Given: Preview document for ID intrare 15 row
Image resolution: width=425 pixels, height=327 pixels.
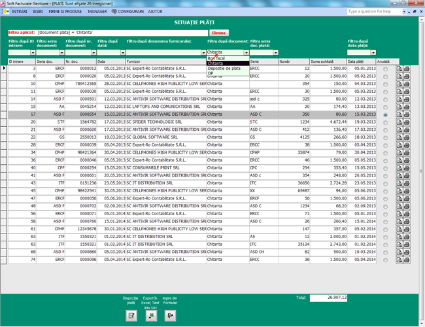Looking at the screenshot, I should [399, 107].
